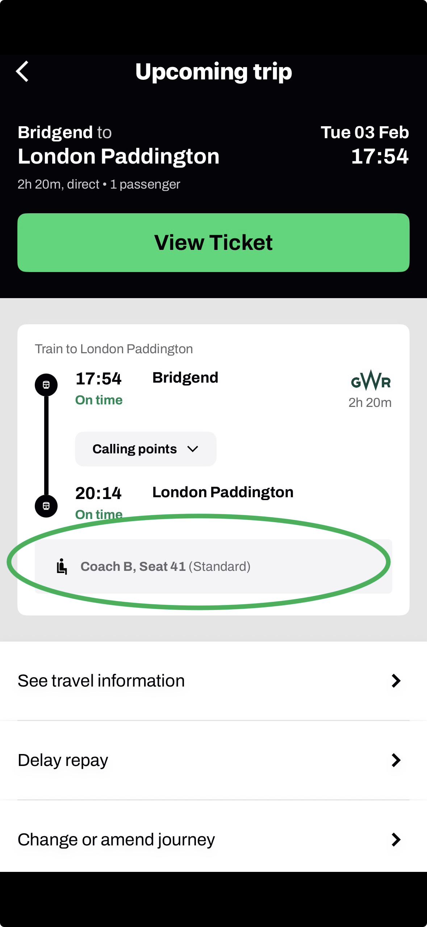This screenshot has height=927, width=427.
Task: Tap the chevron beside Change or amend journey
Action: coord(396,840)
